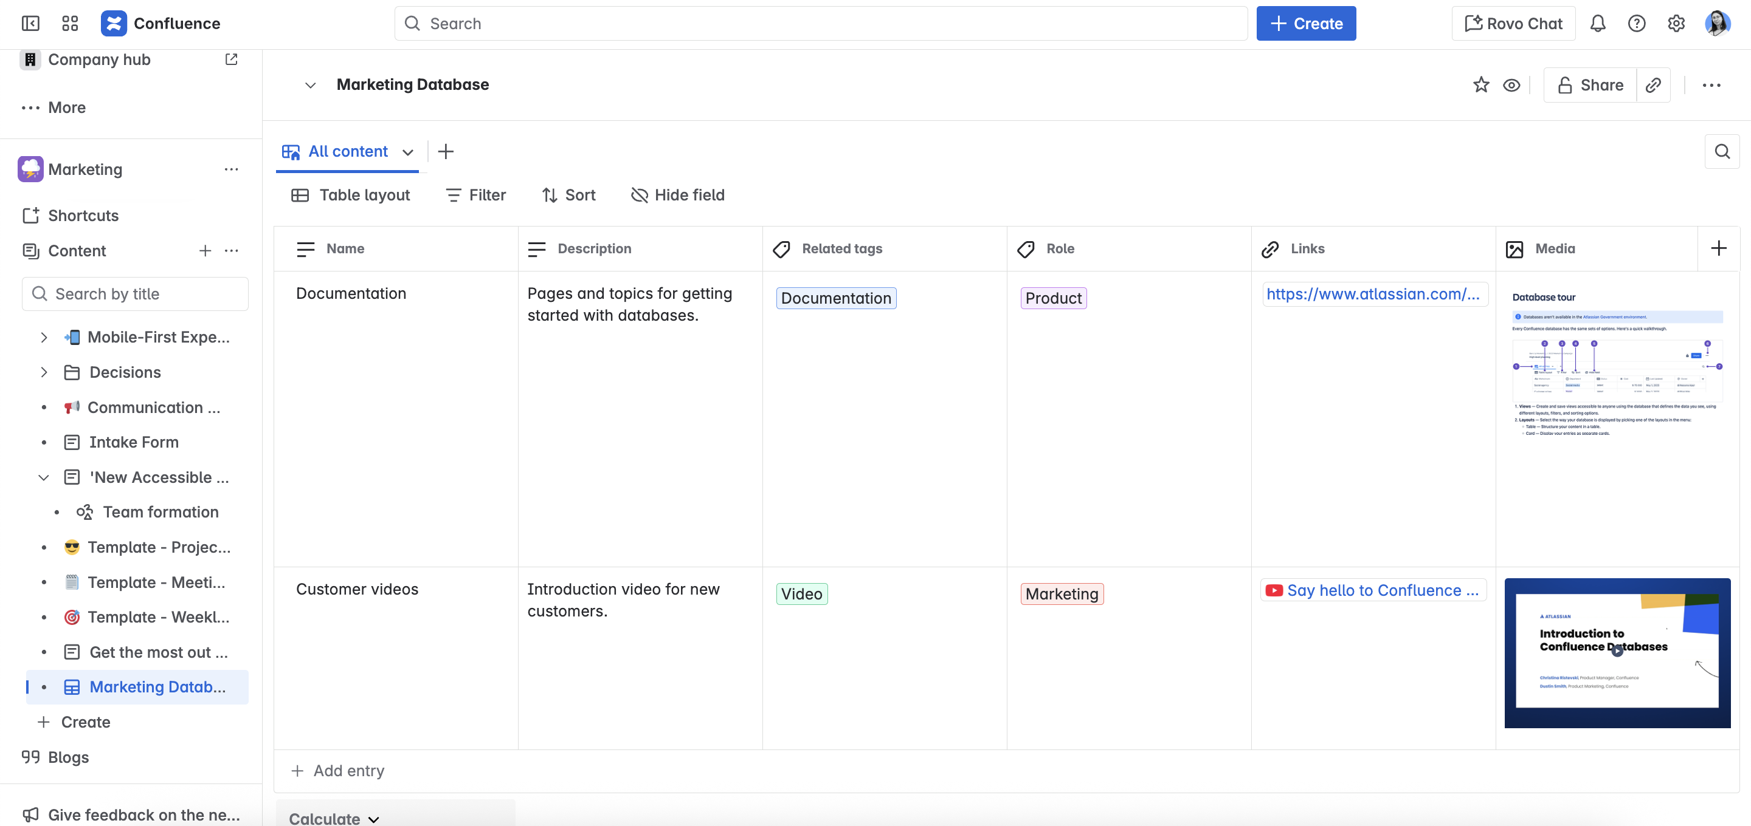
Task: Click Links column header
Action: (1373, 248)
